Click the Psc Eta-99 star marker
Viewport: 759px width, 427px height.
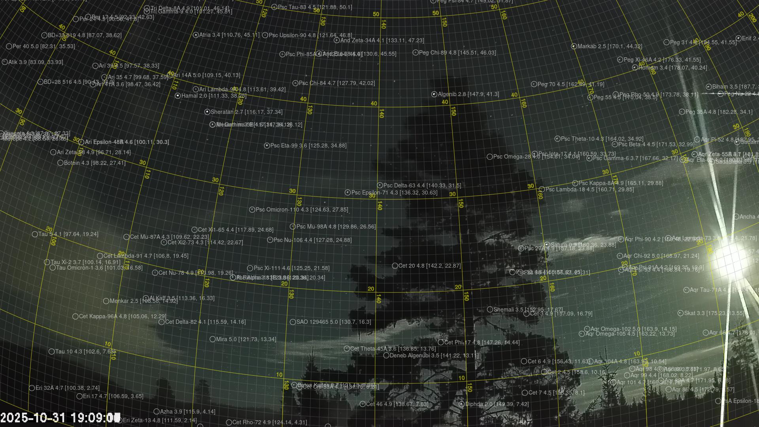point(267,145)
